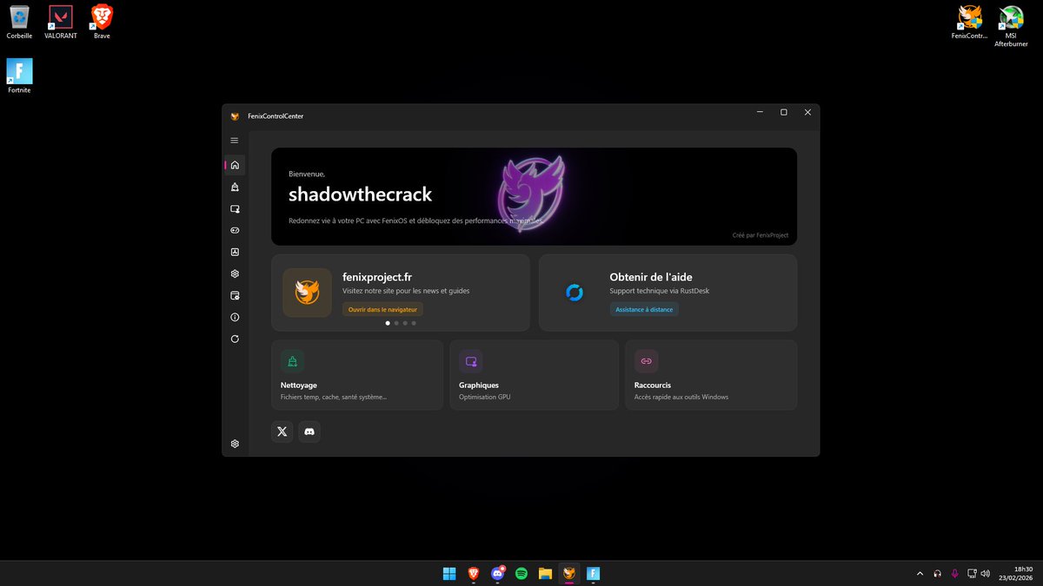Open the Graphiques GPU icon in the sidebar
The image size is (1043, 586).
(x=234, y=208)
